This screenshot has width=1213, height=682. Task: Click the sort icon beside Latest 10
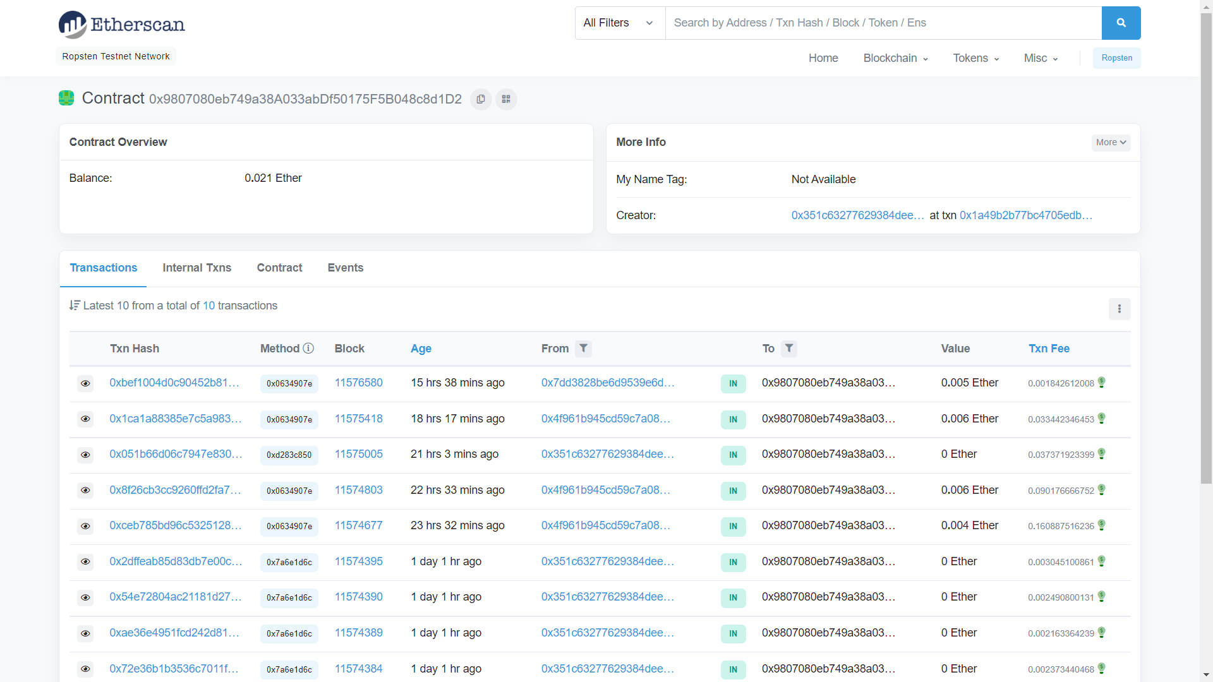[75, 305]
